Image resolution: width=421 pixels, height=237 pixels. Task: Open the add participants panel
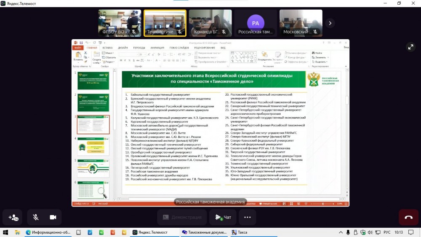click(13, 217)
